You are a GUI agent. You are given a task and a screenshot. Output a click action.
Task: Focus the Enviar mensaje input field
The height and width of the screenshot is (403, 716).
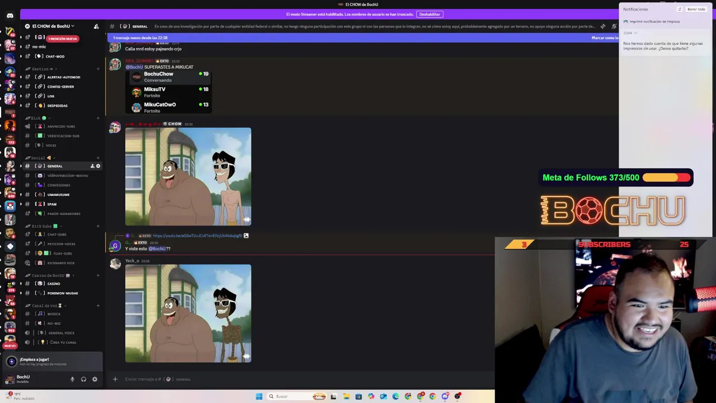[x=302, y=379]
